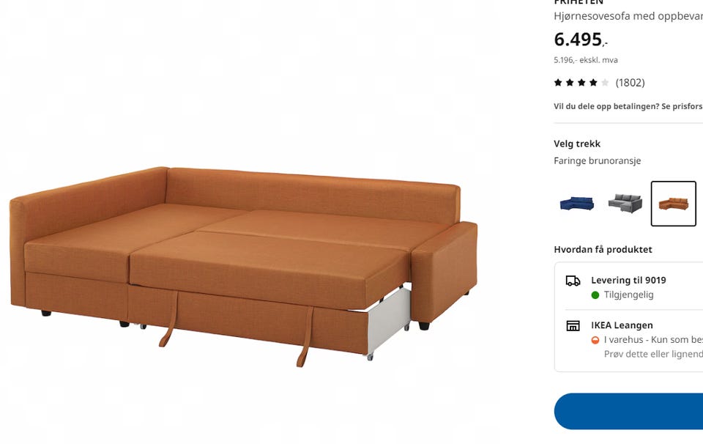Click the Velg trekk heading

pyautogui.click(x=577, y=144)
